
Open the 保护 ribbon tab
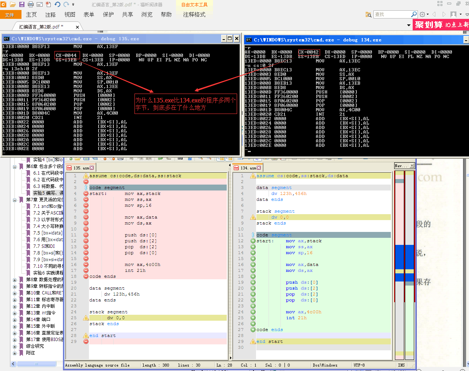(108, 14)
